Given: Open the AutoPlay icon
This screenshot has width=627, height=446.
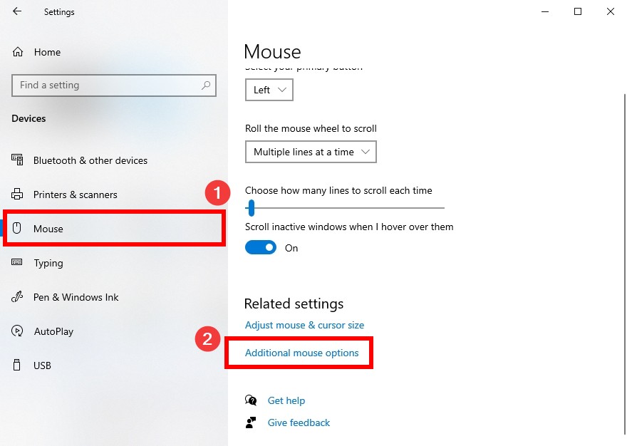Looking at the screenshot, I should pos(17,331).
